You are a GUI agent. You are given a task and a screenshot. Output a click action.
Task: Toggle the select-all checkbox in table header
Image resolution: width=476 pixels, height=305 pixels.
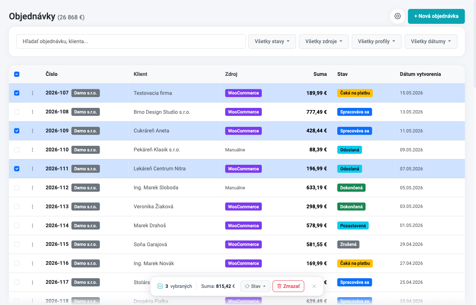(17, 74)
